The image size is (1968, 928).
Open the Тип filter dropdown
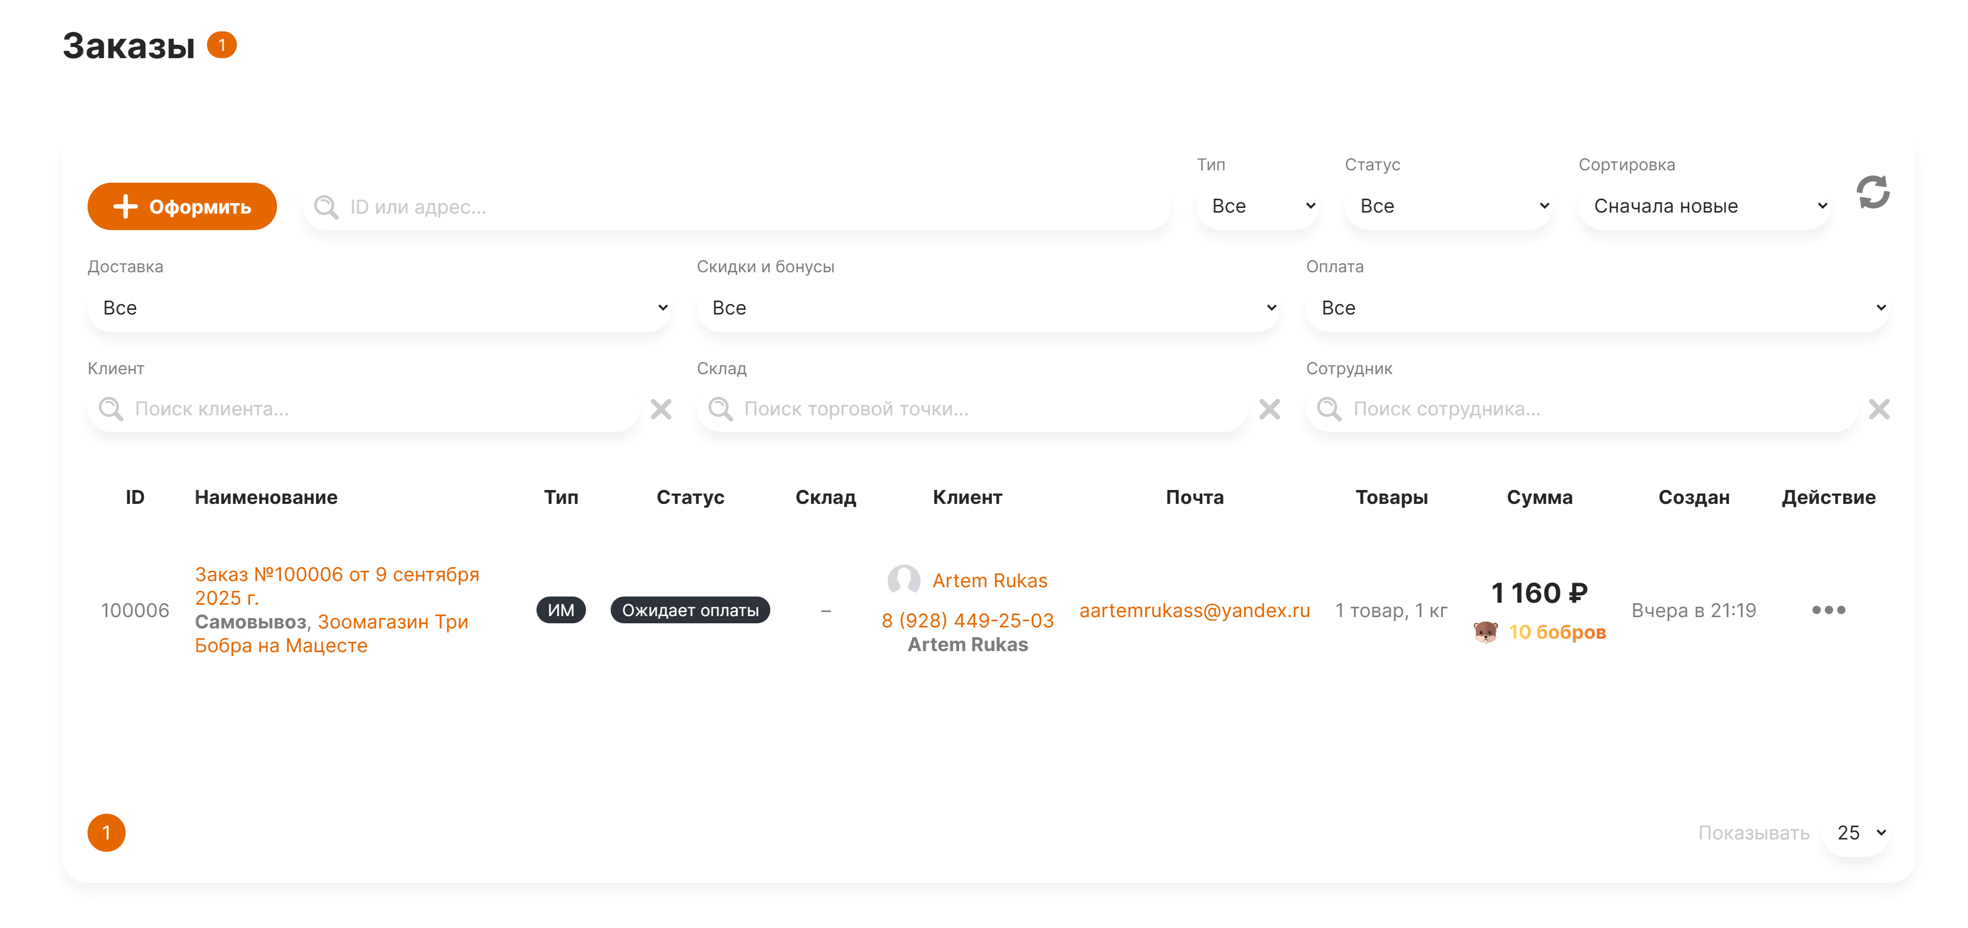point(1257,206)
